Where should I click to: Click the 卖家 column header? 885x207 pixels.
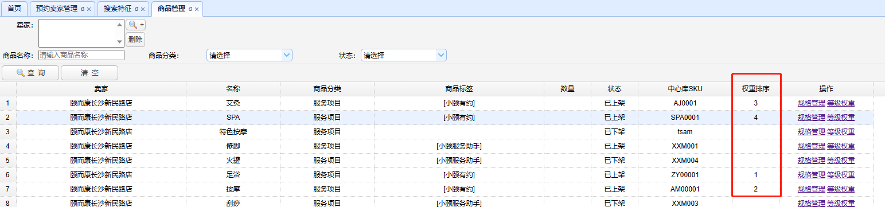tap(101, 89)
